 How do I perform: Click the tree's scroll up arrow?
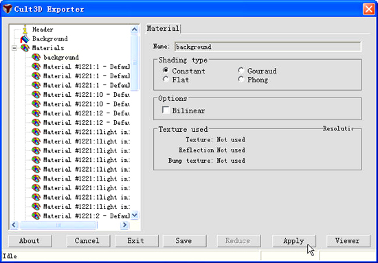134,30
